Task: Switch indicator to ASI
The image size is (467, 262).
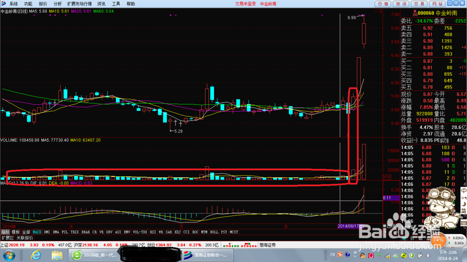Action: (x=118, y=232)
